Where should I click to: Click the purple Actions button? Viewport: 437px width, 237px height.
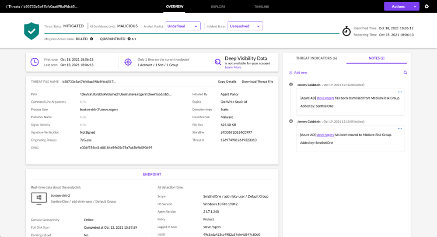(x=402, y=7)
